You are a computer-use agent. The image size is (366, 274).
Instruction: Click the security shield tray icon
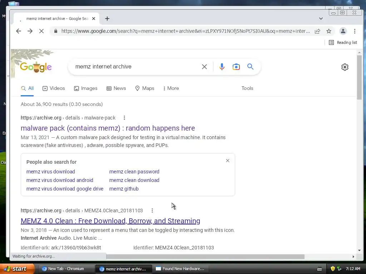point(333,269)
